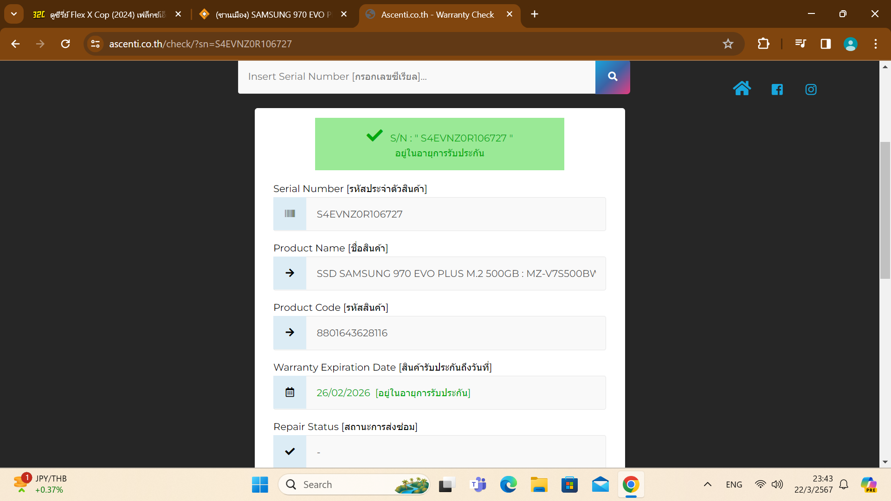Open the volume speaker icon
Screen dimensions: 891x501
pyautogui.click(x=777, y=485)
